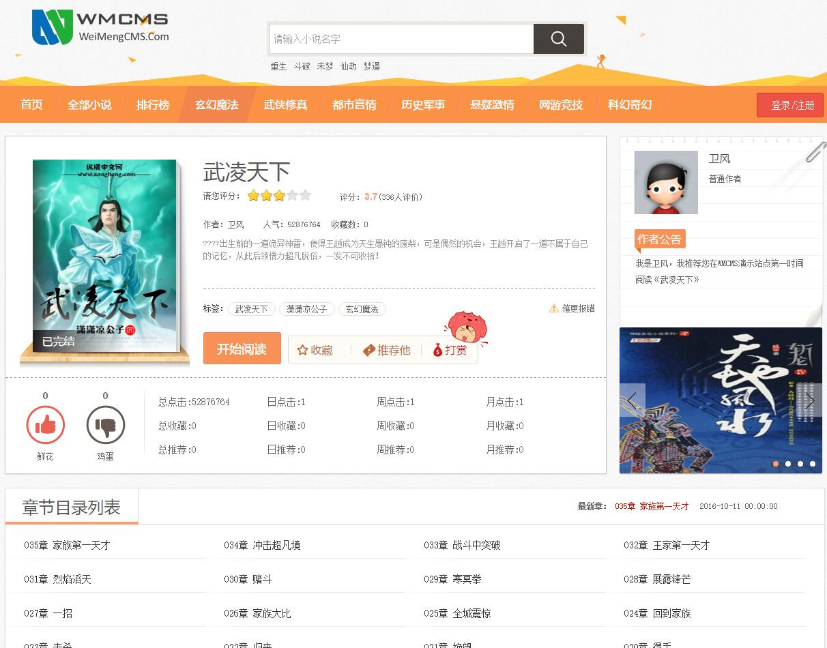This screenshot has width=827, height=648.
Task: Click the novel name search field
Action: click(401, 39)
